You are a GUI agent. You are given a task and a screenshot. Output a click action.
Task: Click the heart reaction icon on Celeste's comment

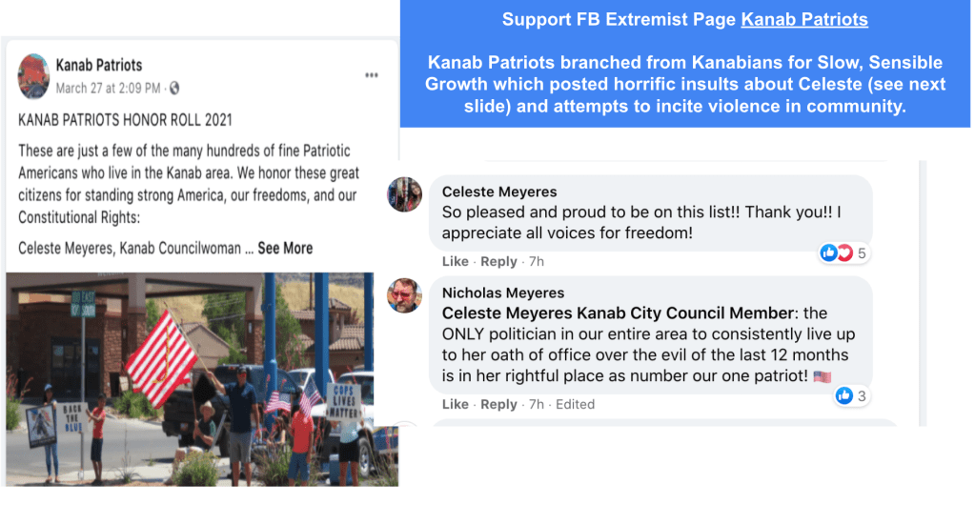tap(844, 252)
